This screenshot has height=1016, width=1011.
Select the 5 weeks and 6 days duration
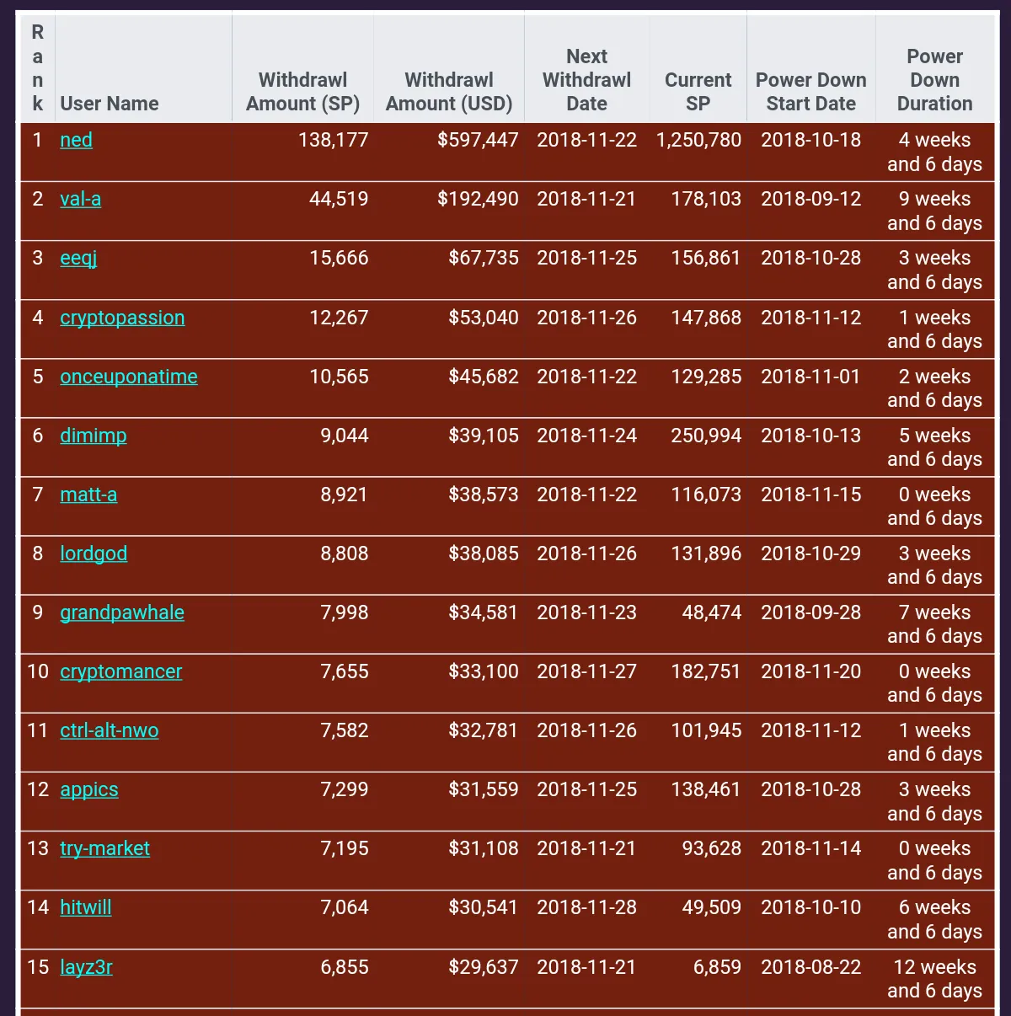point(935,448)
